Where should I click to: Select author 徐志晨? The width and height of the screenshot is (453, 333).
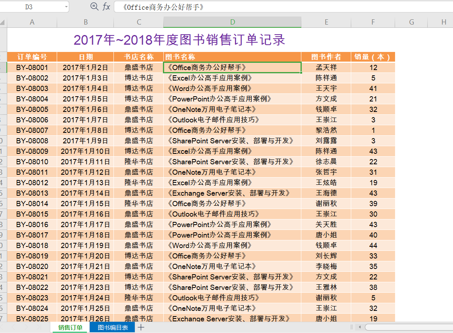point(326,162)
